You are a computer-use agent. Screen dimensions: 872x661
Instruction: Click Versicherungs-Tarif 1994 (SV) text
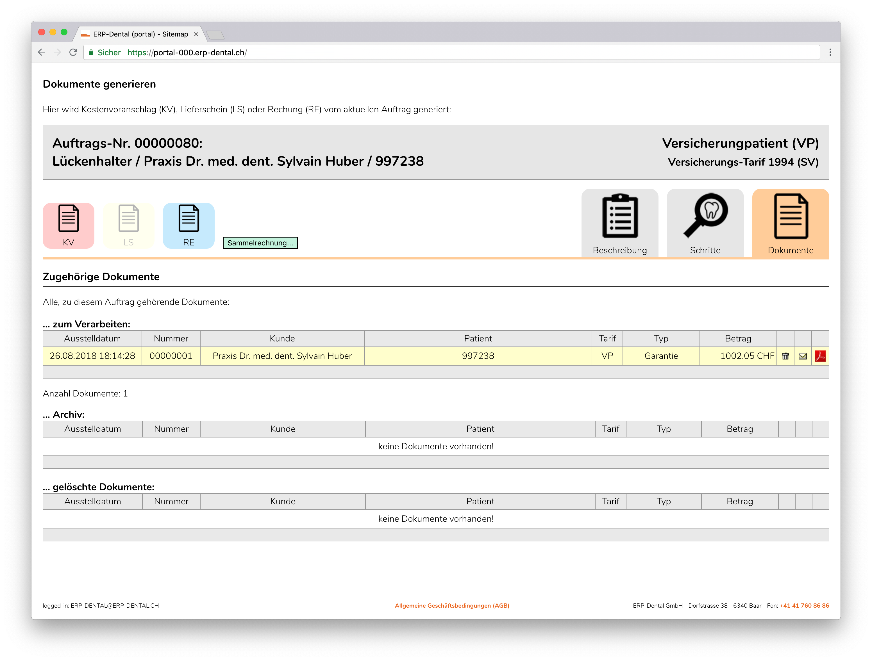coord(743,162)
